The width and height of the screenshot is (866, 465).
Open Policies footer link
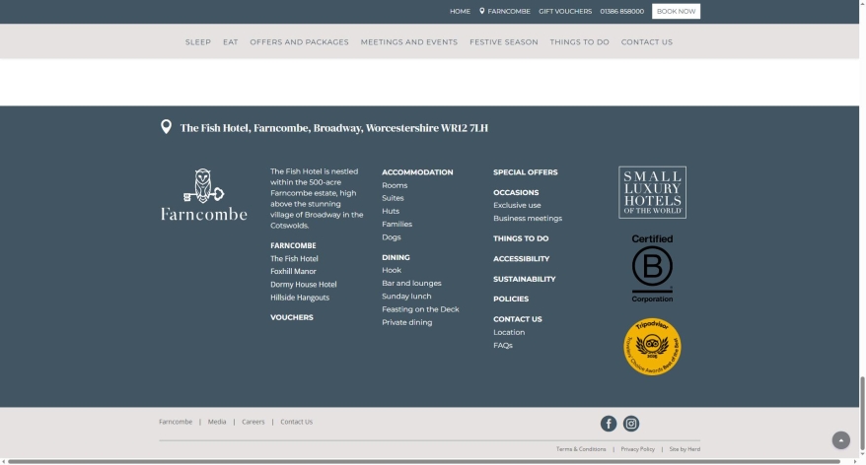[x=511, y=299]
